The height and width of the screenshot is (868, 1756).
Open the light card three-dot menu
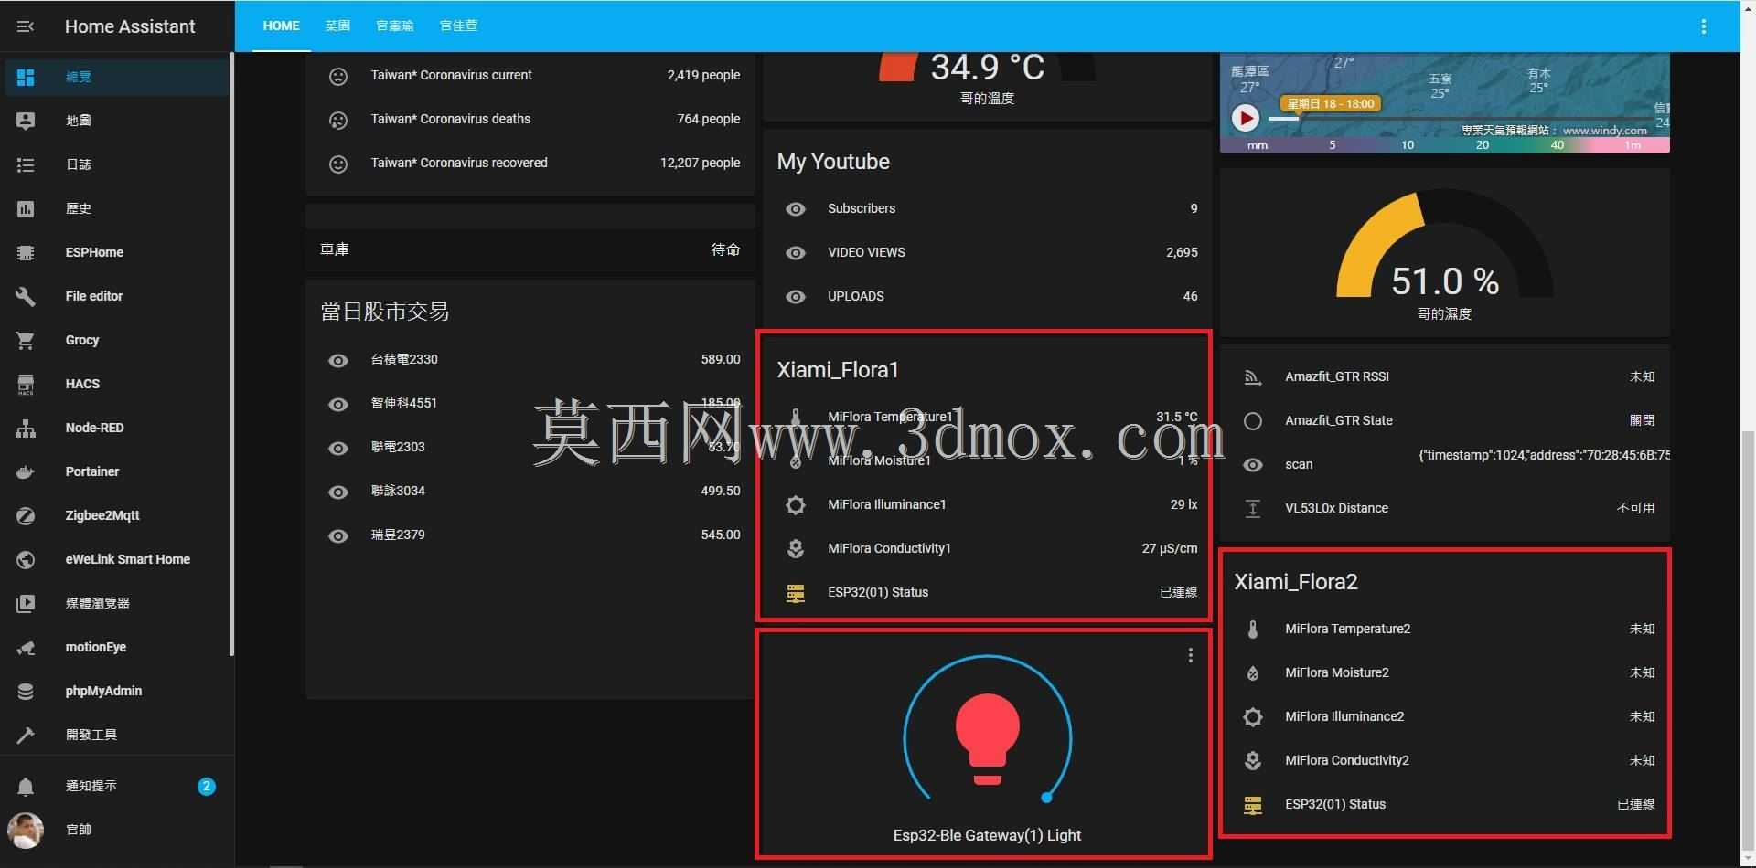pos(1190,655)
